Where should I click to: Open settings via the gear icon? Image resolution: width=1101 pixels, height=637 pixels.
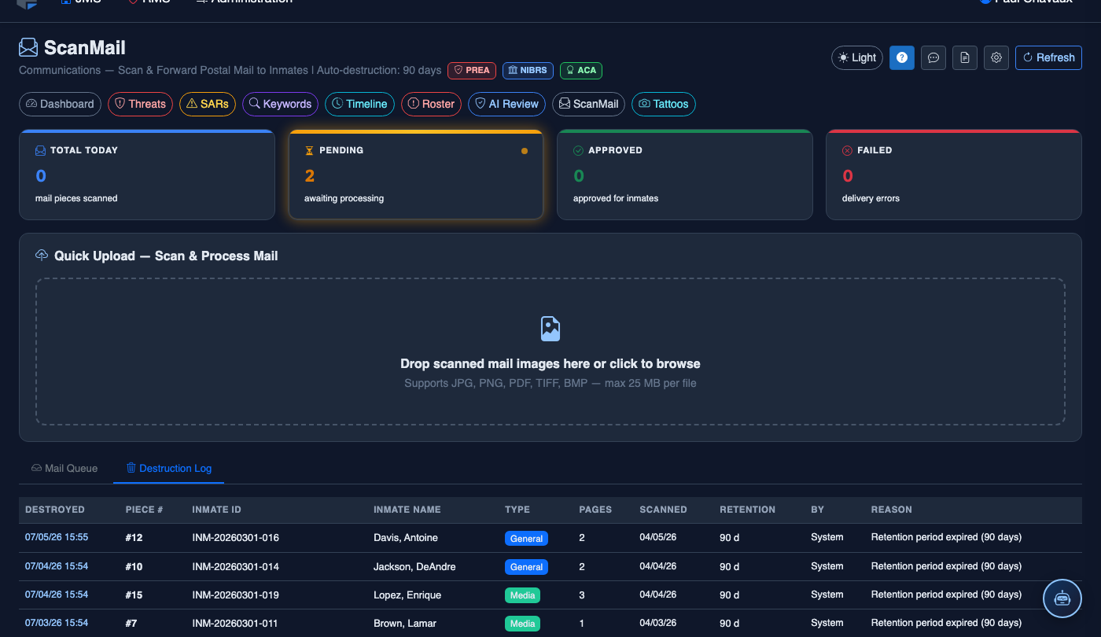[x=996, y=57]
